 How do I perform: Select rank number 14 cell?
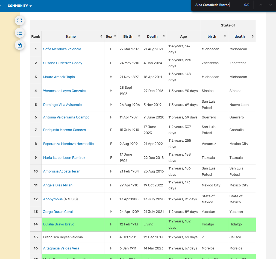click(x=36, y=224)
